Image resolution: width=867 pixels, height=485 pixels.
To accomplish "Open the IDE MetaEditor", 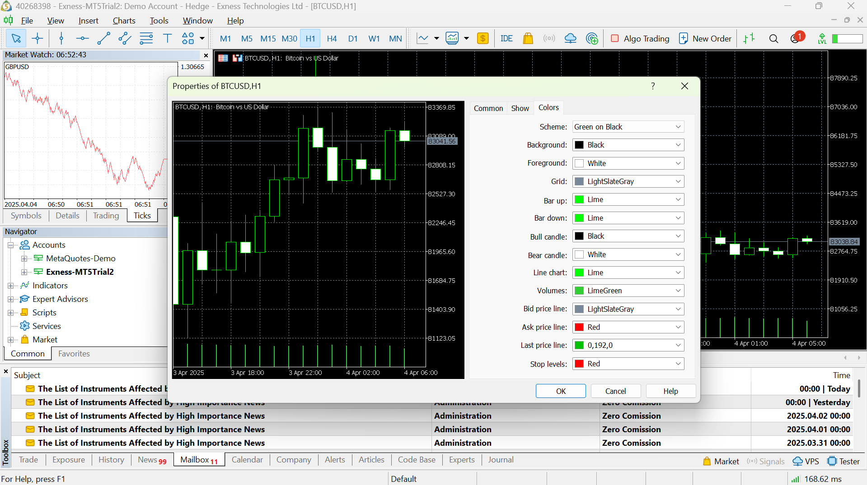I will tap(506, 38).
